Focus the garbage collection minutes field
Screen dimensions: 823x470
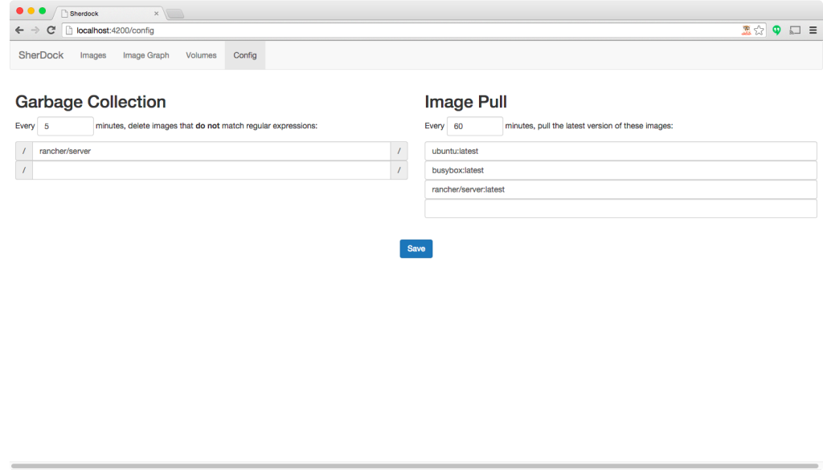pyautogui.click(x=66, y=126)
